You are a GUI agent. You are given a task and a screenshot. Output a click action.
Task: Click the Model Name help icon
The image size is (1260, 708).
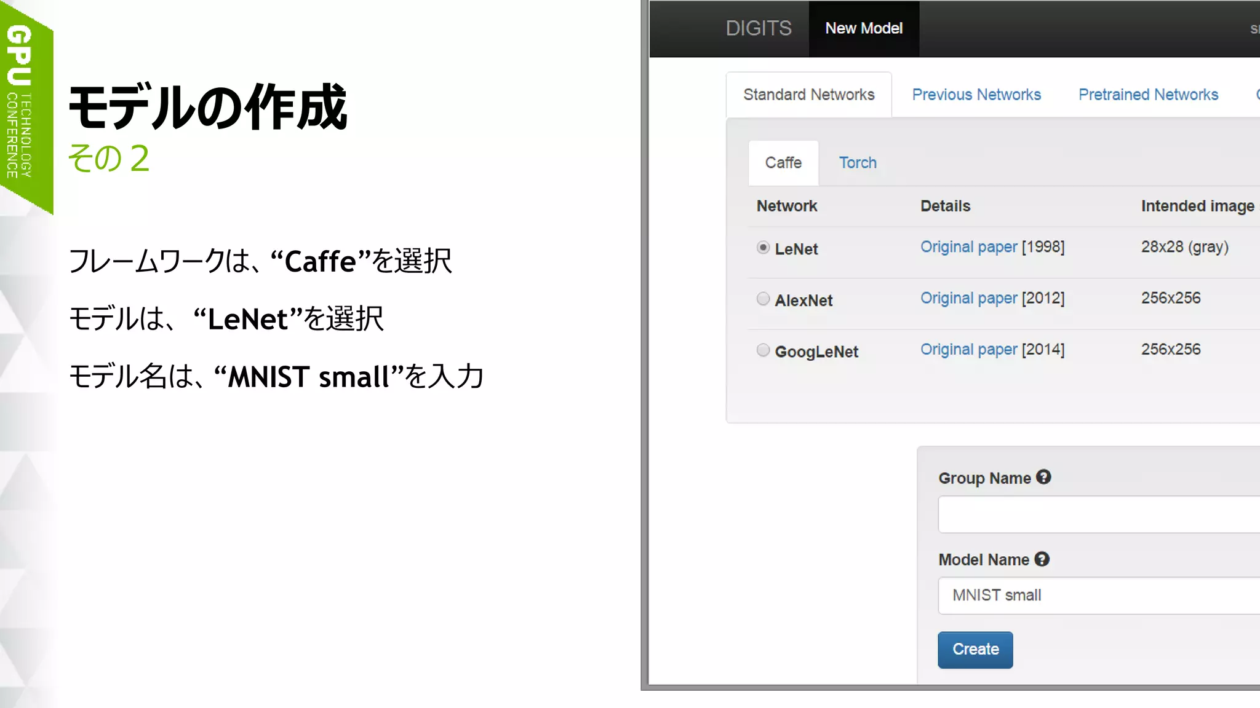coord(1042,559)
